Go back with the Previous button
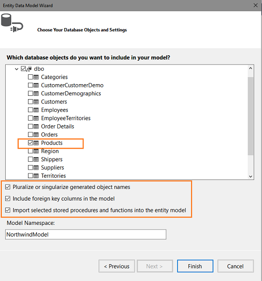The width and height of the screenshot is (262, 281). [x=117, y=266]
